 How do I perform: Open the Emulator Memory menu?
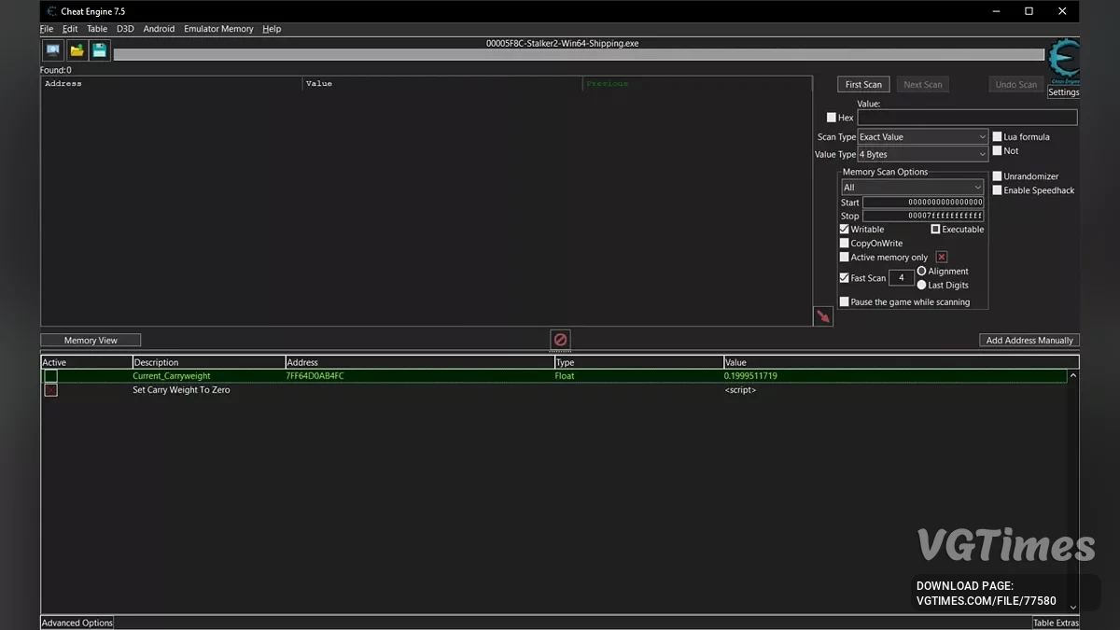(218, 29)
